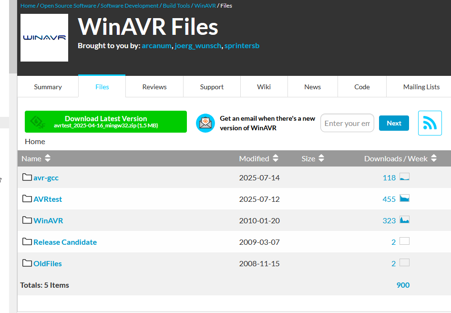Sort files by Modified column arrows
451x313 pixels.
pyautogui.click(x=276, y=158)
